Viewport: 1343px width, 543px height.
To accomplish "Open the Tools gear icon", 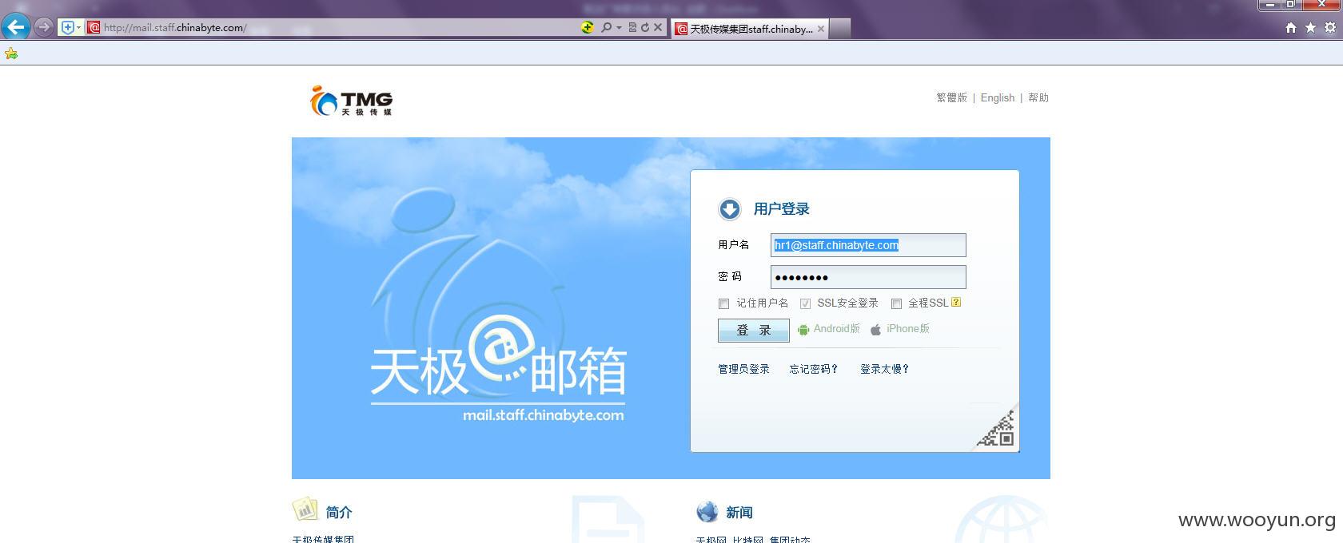I will [x=1330, y=27].
